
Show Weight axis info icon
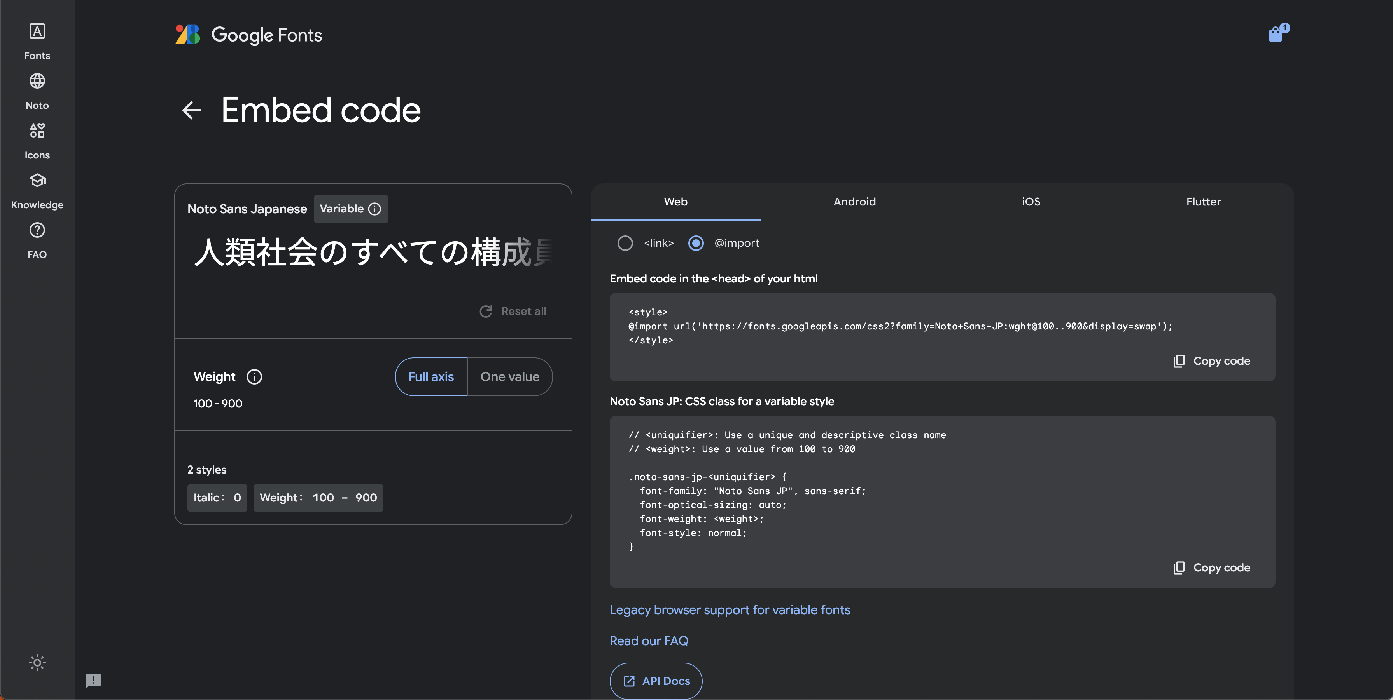[x=254, y=376]
